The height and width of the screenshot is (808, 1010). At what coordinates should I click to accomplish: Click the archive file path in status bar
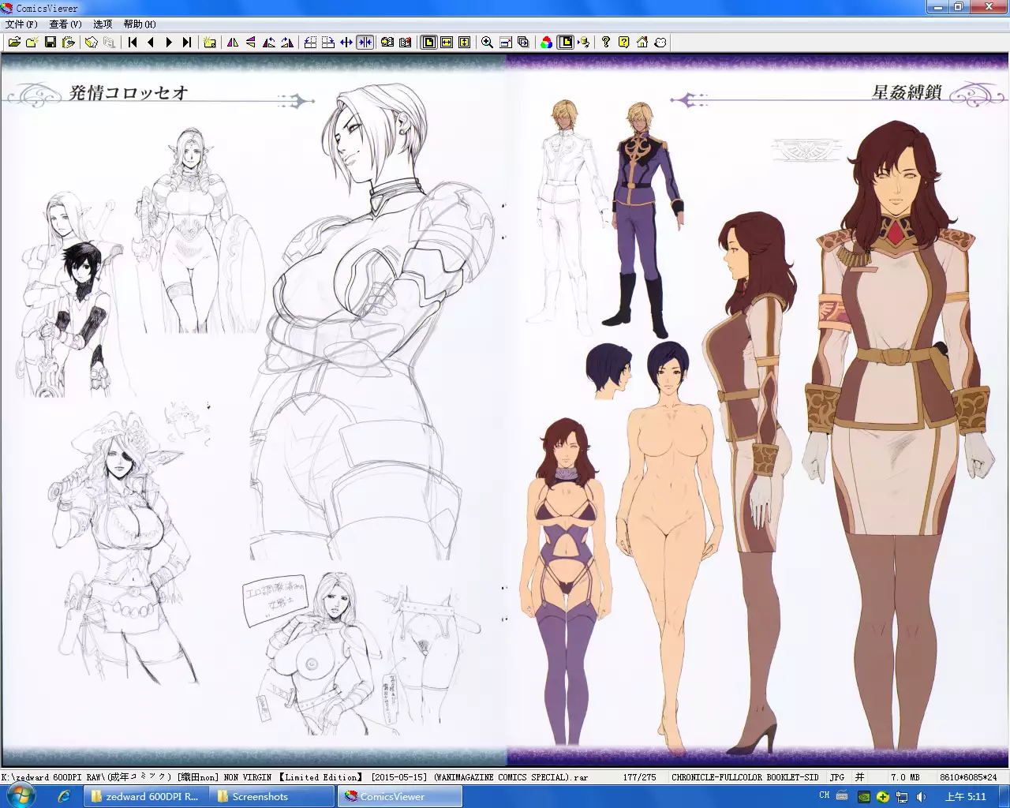click(x=295, y=777)
